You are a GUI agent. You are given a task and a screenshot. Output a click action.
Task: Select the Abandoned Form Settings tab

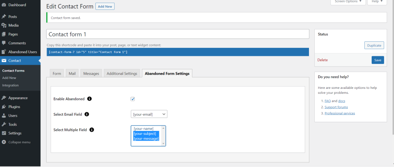167,74
